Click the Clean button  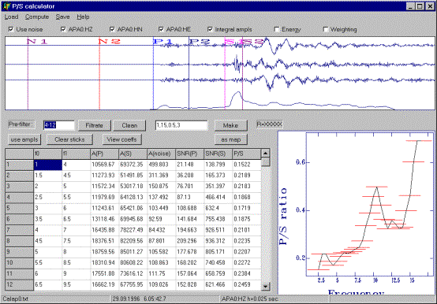[129, 125]
